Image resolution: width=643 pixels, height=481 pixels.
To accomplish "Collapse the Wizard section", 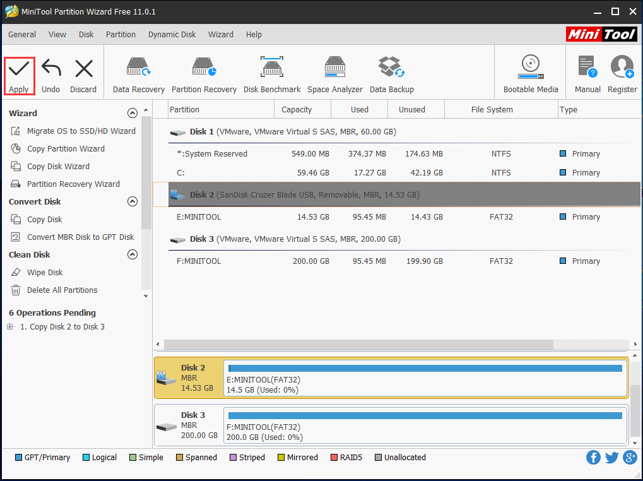I will click(x=132, y=114).
